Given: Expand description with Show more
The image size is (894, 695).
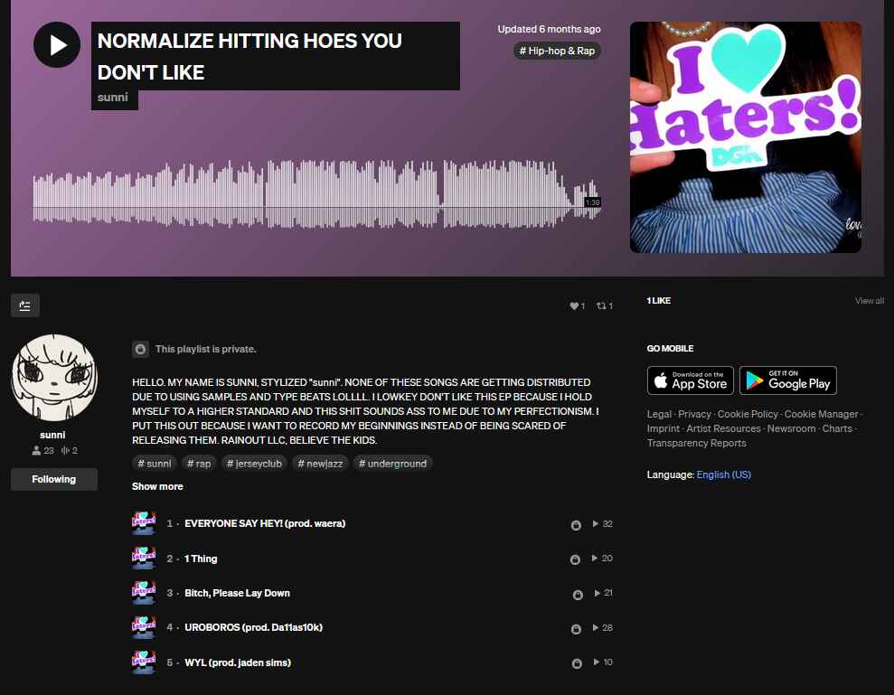Looking at the screenshot, I should pos(157,486).
